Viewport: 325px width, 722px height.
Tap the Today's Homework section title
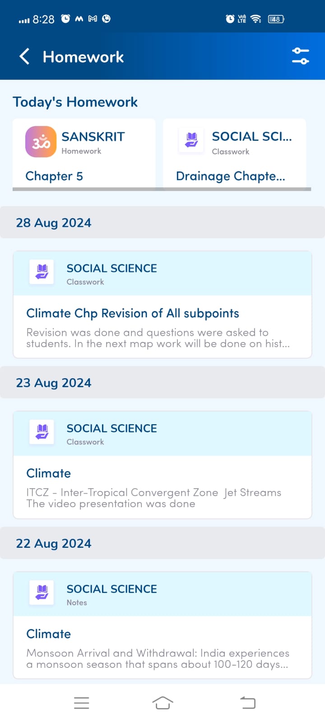tap(75, 102)
